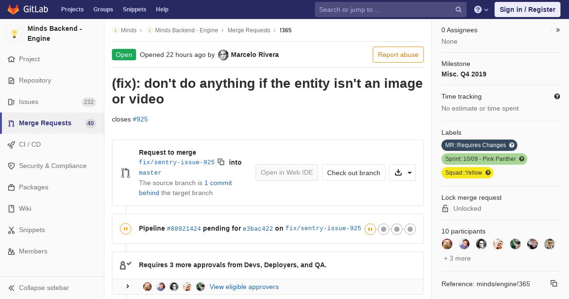This screenshot has width=569, height=299.
Task: Click the Squad::Yellow label
Action: pos(467,173)
